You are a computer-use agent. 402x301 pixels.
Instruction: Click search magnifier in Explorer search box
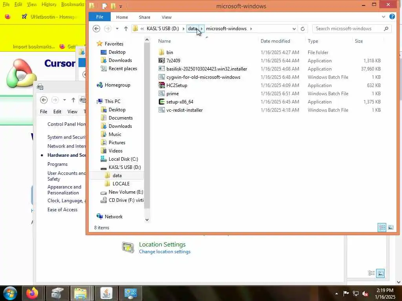point(386,29)
